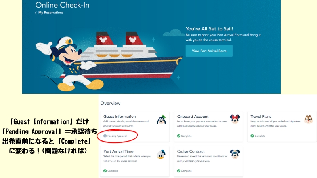Open the Travel Plans heading
The height and width of the screenshot is (178, 317).
click(261, 116)
